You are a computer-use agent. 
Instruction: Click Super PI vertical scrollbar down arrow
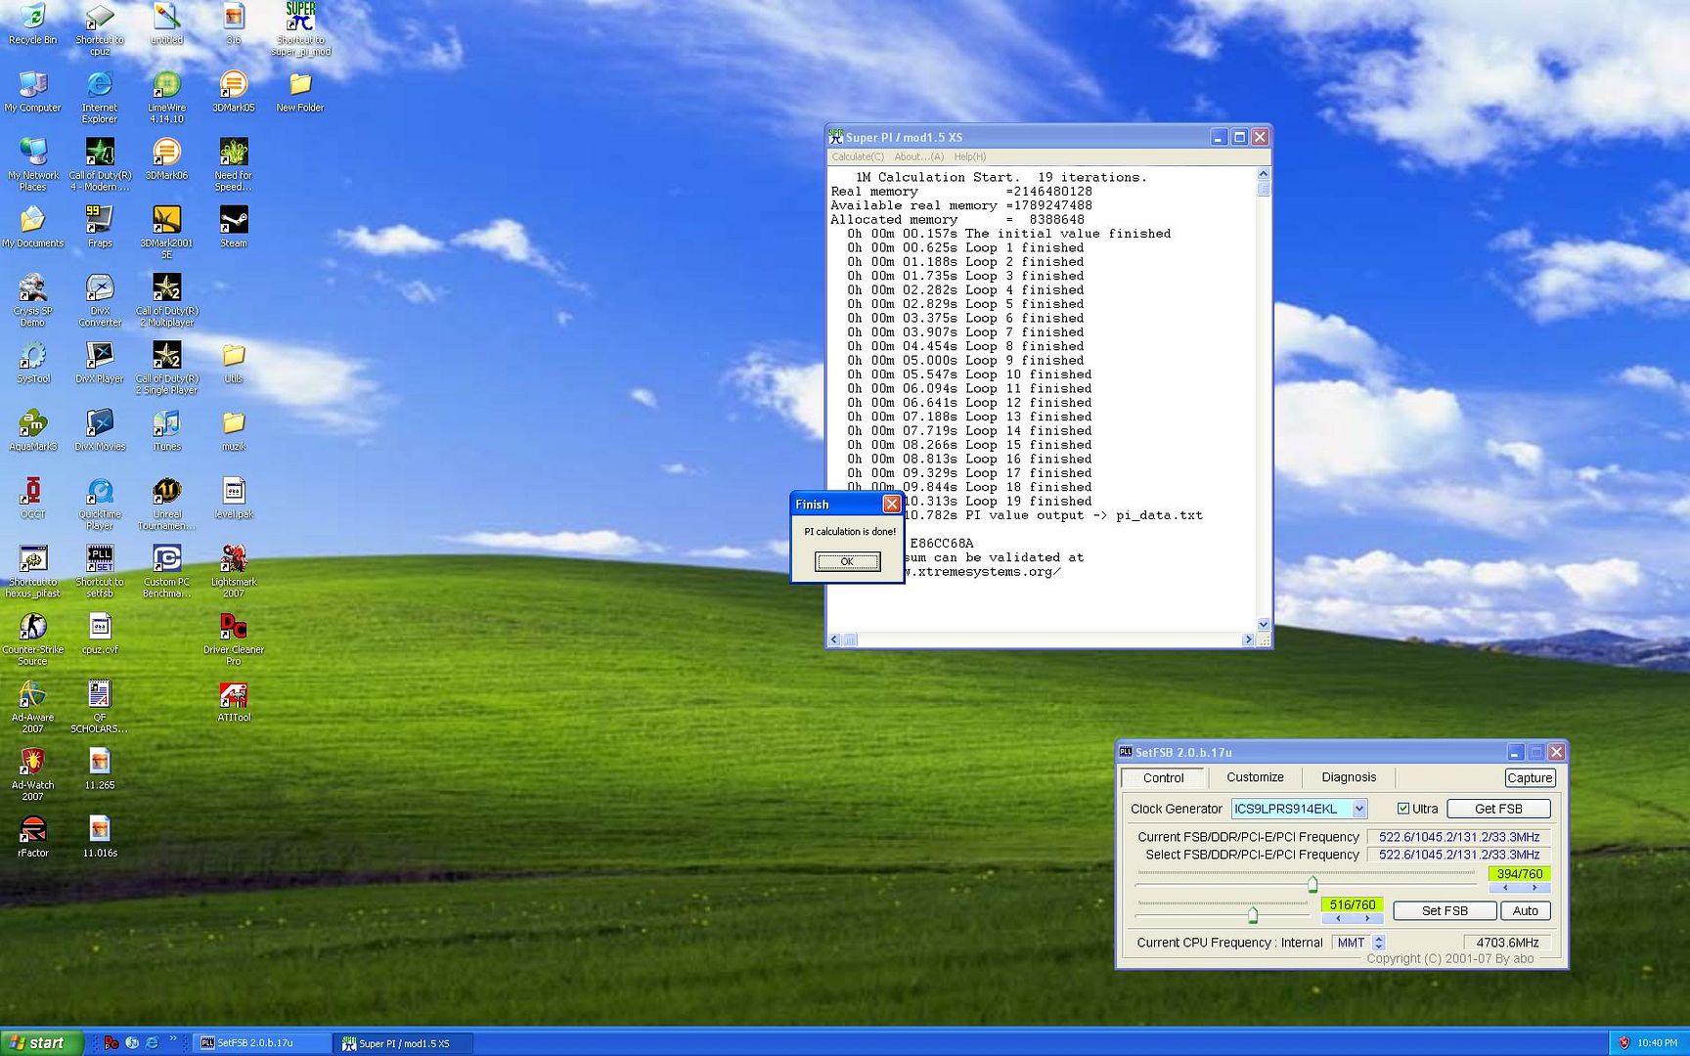(x=1263, y=624)
